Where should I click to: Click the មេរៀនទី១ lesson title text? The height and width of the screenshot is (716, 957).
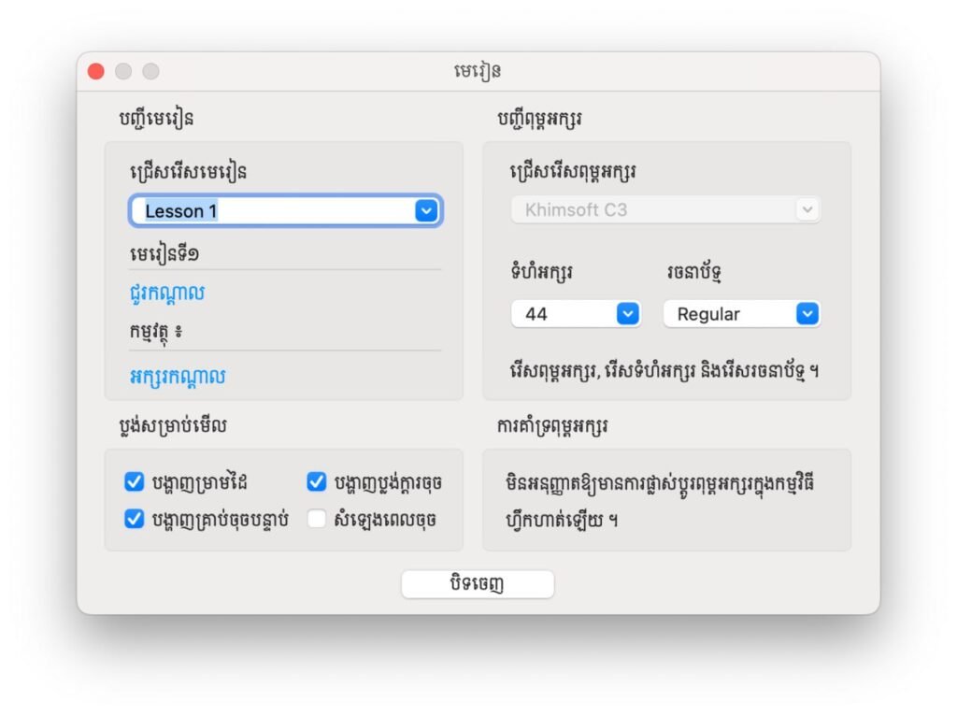pyautogui.click(x=164, y=253)
